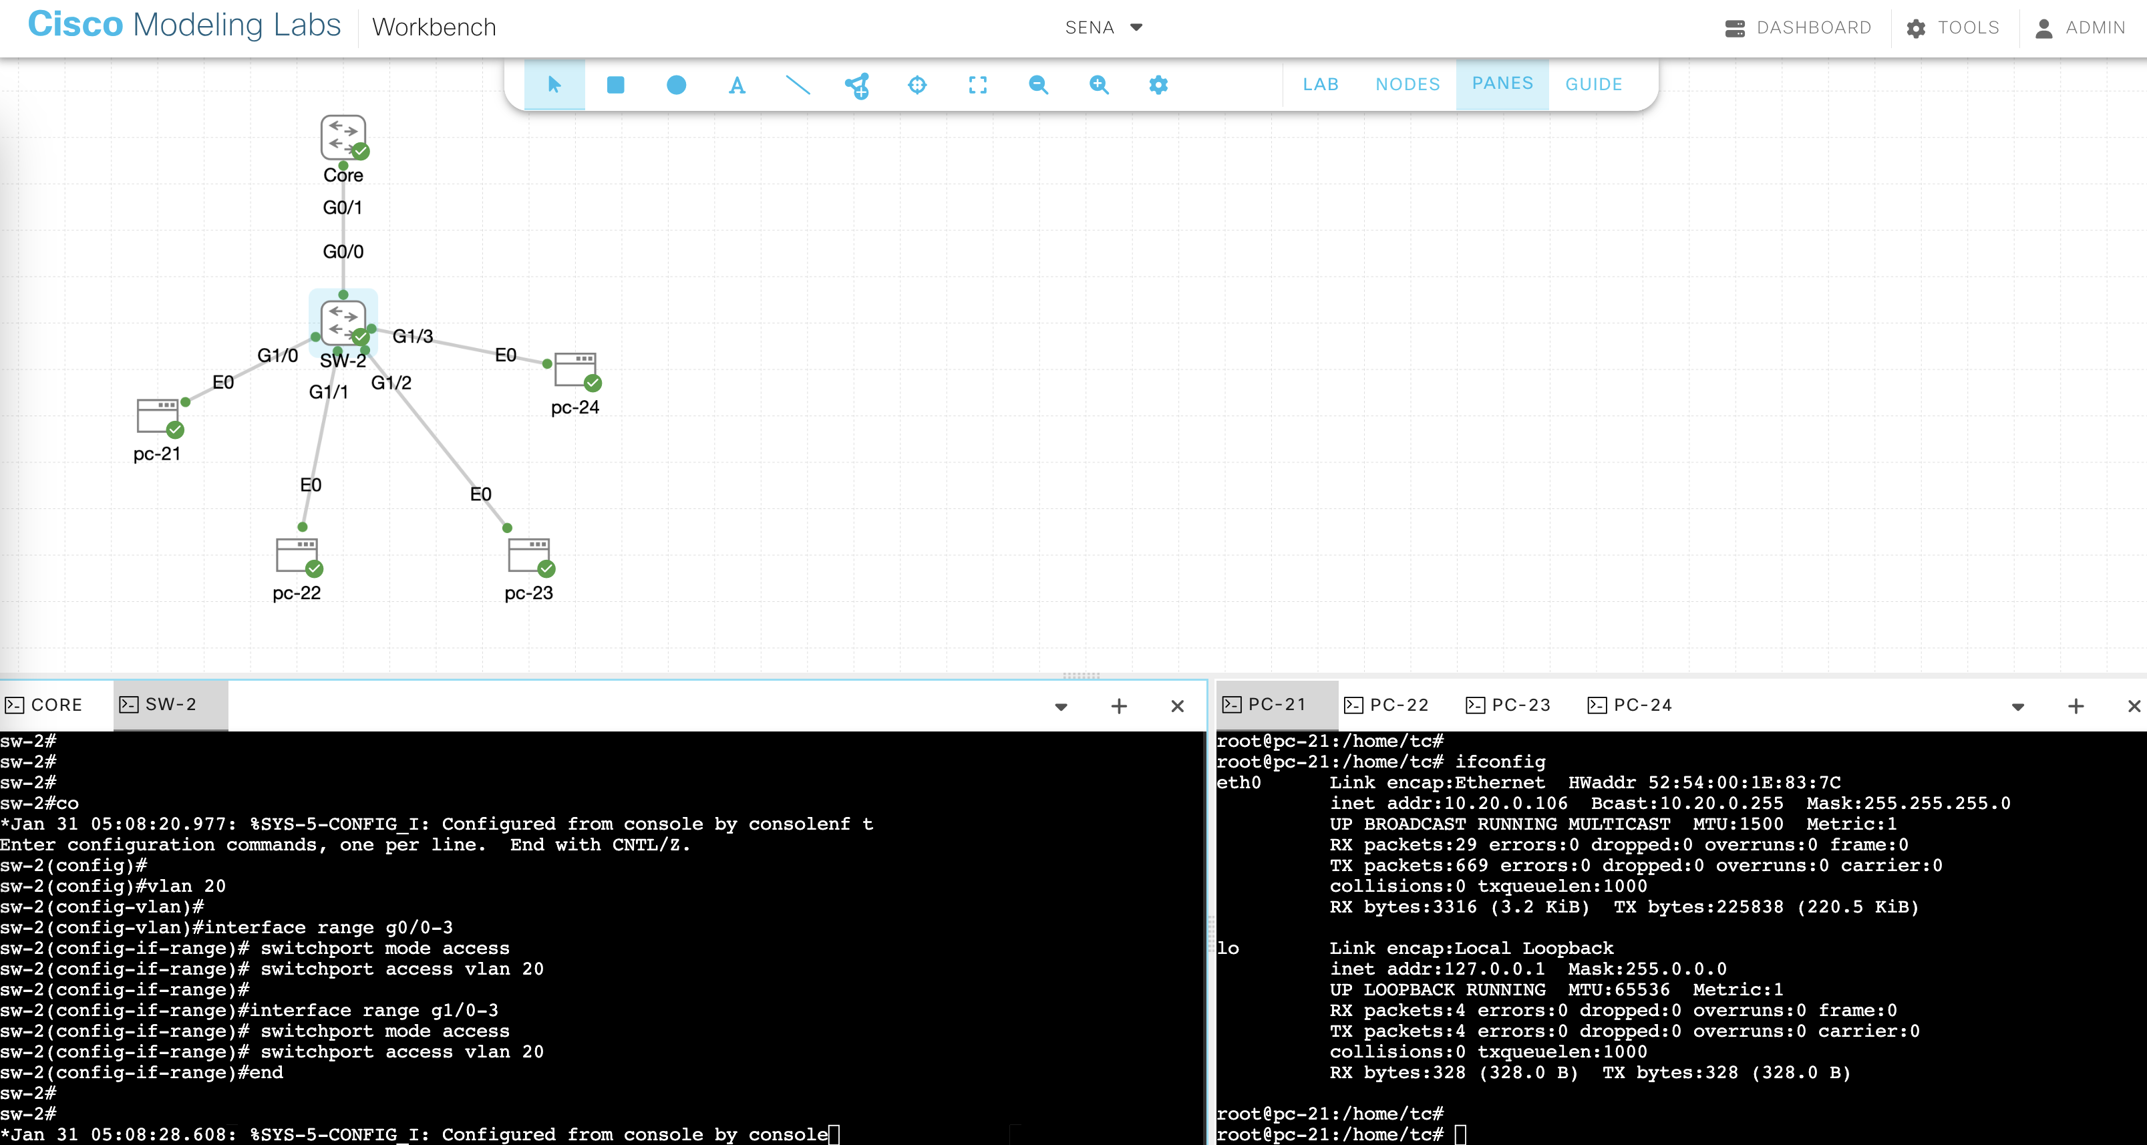The image size is (2147, 1145).
Task: Zoom out of the canvas
Action: pyautogui.click(x=1037, y=84)
